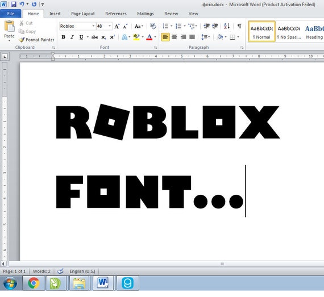The width and height of the screenshot is (324, 297).
Task: Switch to the Review tab
Action: 171,14
